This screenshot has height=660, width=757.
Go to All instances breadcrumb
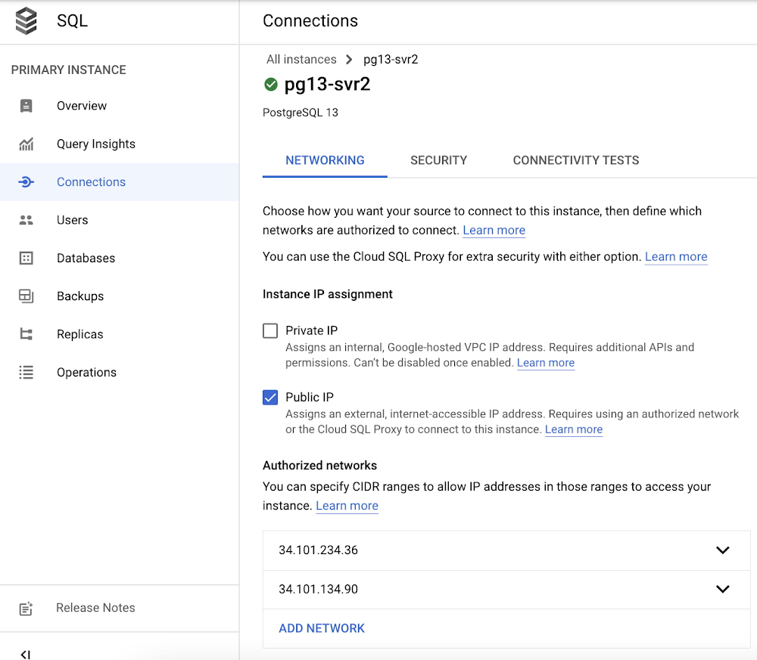pos(301,59)
